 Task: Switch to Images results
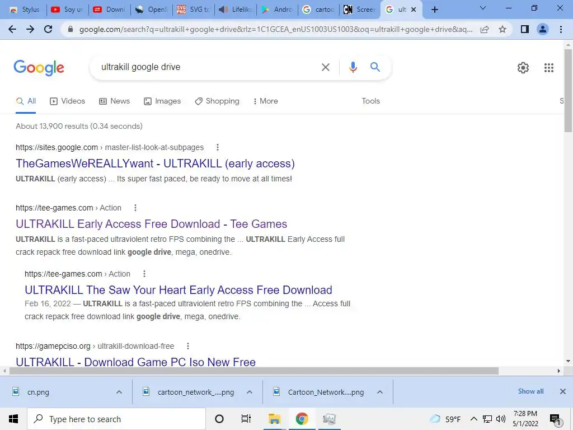162,101
